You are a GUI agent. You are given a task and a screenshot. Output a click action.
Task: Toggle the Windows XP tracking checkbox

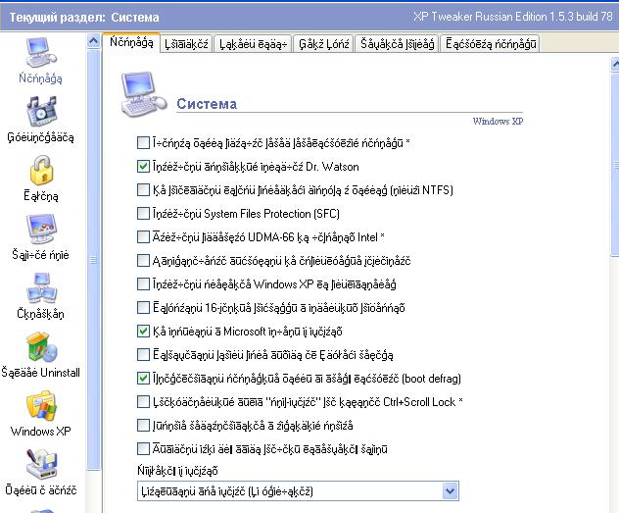pos(143,284)
